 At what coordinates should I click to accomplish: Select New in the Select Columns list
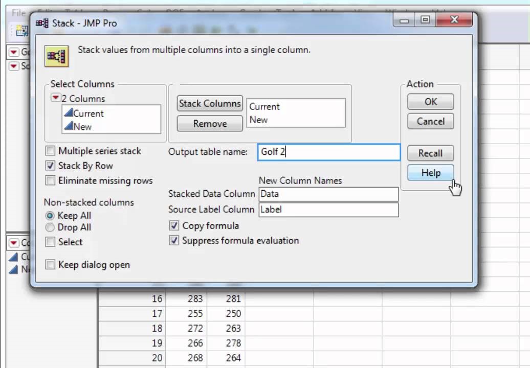[82, 127]
